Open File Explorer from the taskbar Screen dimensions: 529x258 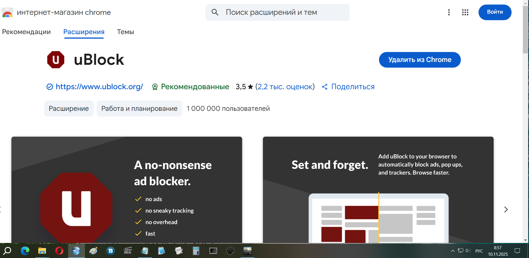42,251
